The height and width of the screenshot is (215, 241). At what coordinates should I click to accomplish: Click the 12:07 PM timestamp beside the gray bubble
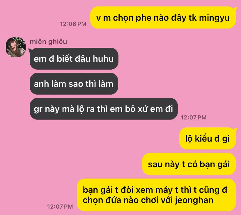[194, 117]
